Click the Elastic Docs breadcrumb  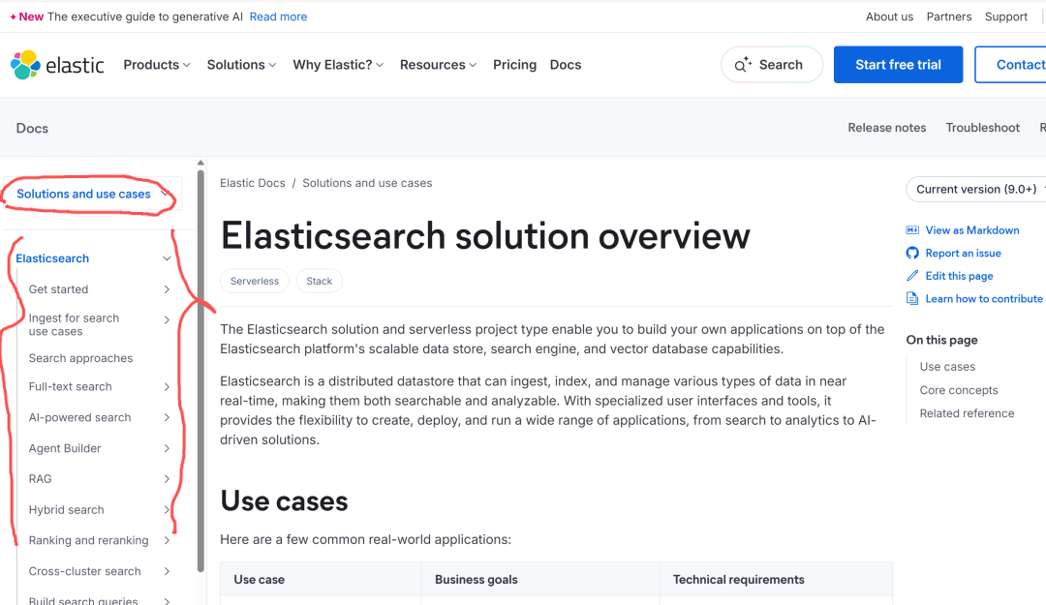click(x=252, y=183)
